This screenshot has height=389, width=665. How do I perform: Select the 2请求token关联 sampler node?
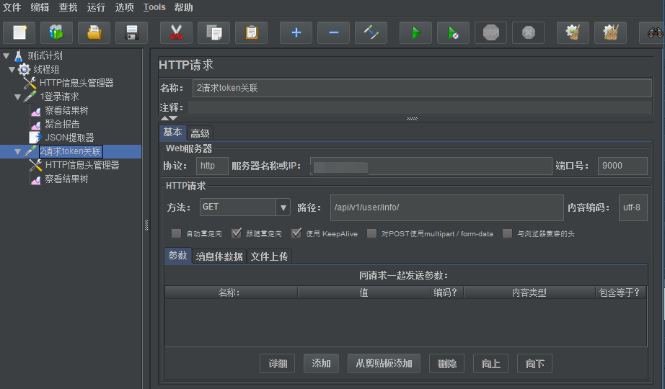pos(71,151)
